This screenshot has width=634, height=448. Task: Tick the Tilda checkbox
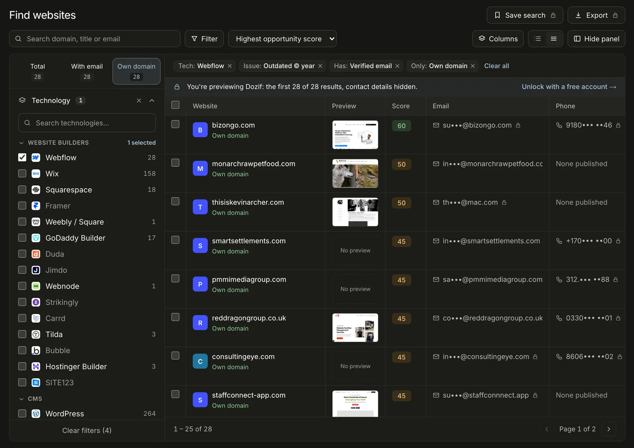tap(22, 334)
